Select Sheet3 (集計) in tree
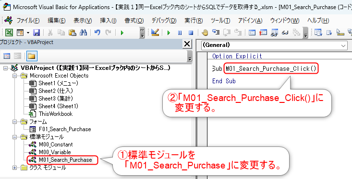 click(56, 99)
